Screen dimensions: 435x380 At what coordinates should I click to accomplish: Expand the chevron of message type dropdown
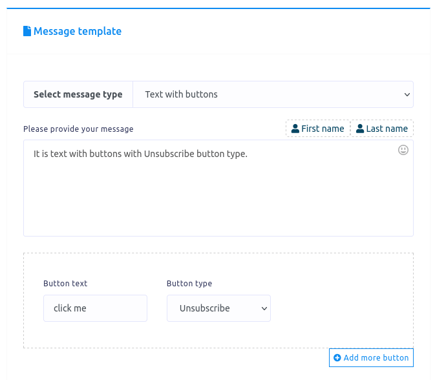tap(407, 94)
